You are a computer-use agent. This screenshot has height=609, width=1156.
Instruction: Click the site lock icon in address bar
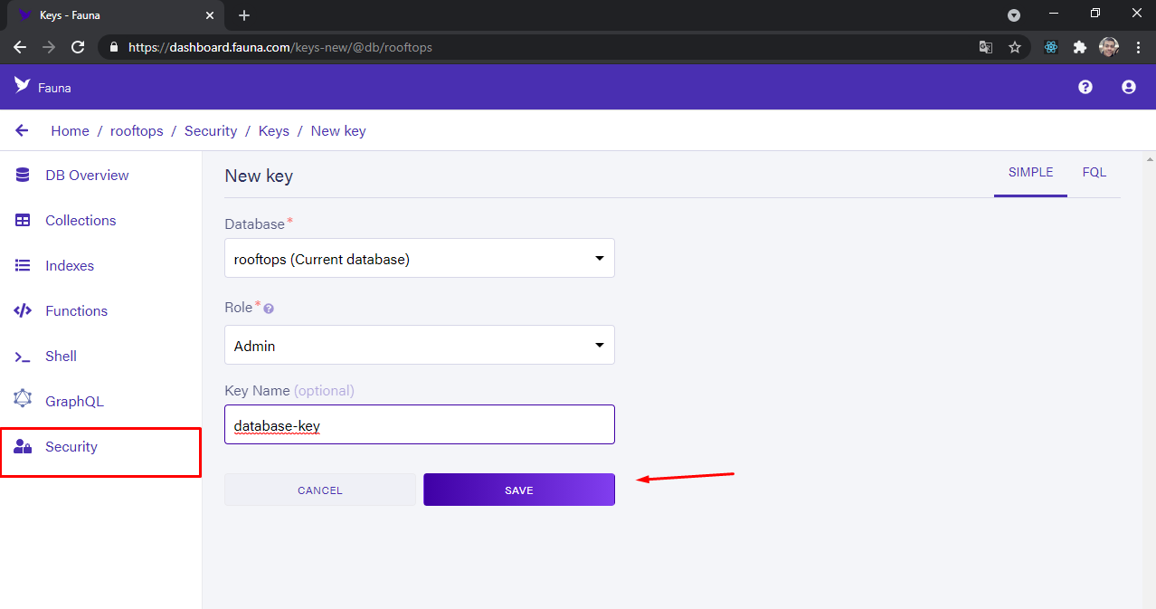(x=114, y=47)
